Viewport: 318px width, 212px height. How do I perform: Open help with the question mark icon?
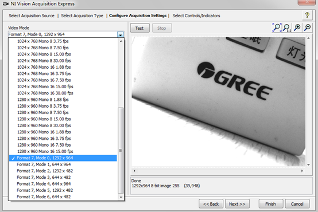point(307,15)
